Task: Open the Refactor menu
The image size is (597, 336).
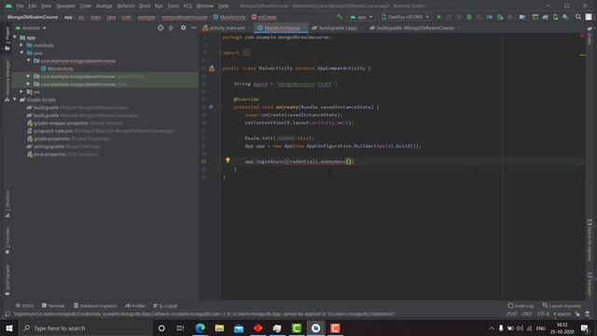Action: (x=126, y=6)
